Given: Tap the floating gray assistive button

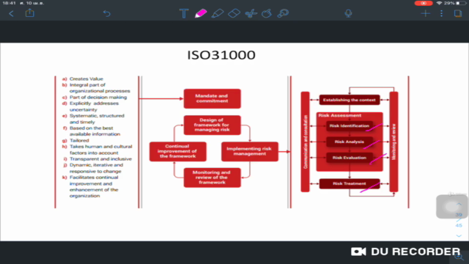Looking at the screenshot, I should tap(451, 207).
